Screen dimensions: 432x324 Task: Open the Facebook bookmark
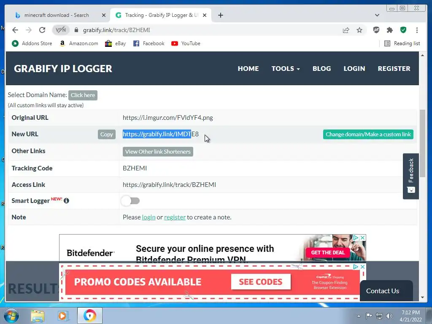pyautogui.click(x=149, y=43)
